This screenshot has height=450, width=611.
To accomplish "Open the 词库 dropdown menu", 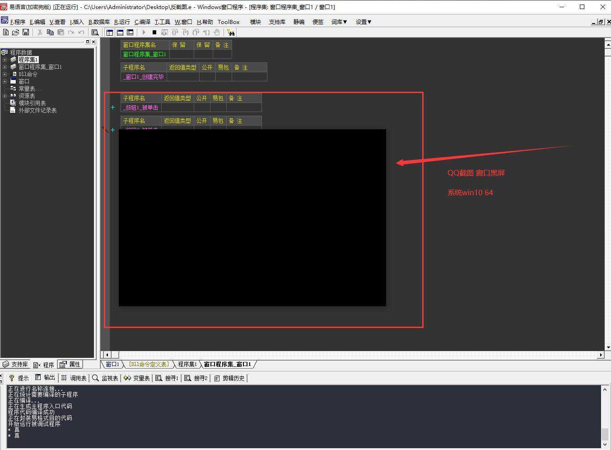I will tap(339, 22).
